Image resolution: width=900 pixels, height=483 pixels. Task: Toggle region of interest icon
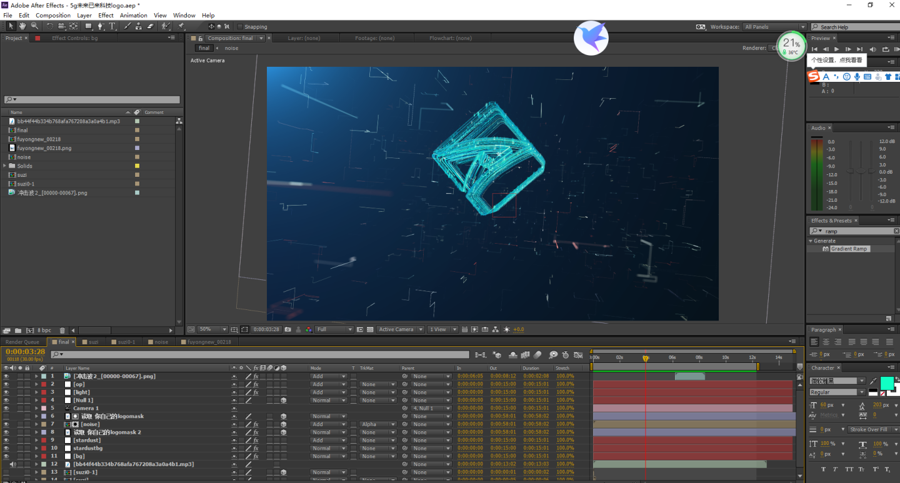coord(359,329)
